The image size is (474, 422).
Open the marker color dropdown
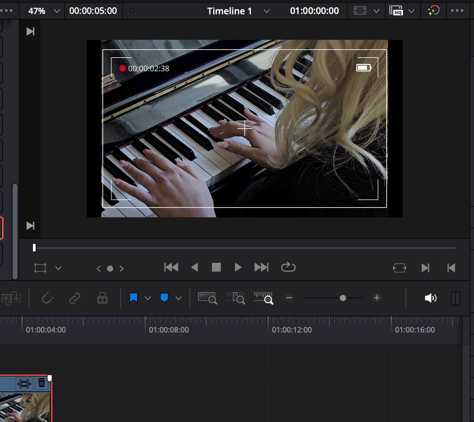pyautogui.click(x=179, y=298)
